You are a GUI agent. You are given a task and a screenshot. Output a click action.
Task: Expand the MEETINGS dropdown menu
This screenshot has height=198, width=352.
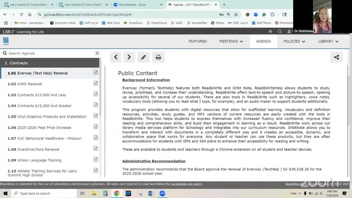pyautogui.click(x=231, y=41)
